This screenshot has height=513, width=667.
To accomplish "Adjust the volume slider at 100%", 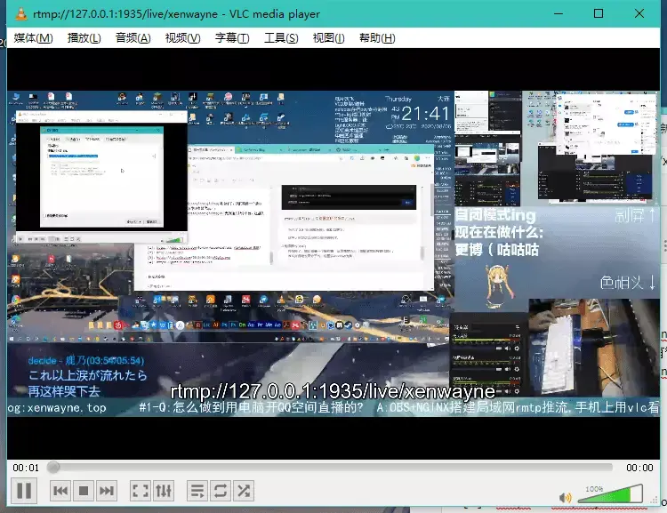I will coord(610,493).
